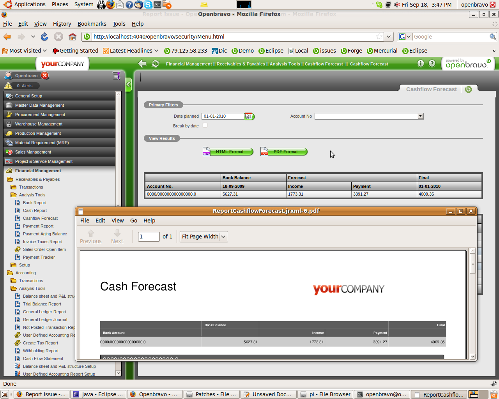This screenshot has height=399, width=499.
Task: Click the PDF viewer page number field
Action: (x=149, y=237)
